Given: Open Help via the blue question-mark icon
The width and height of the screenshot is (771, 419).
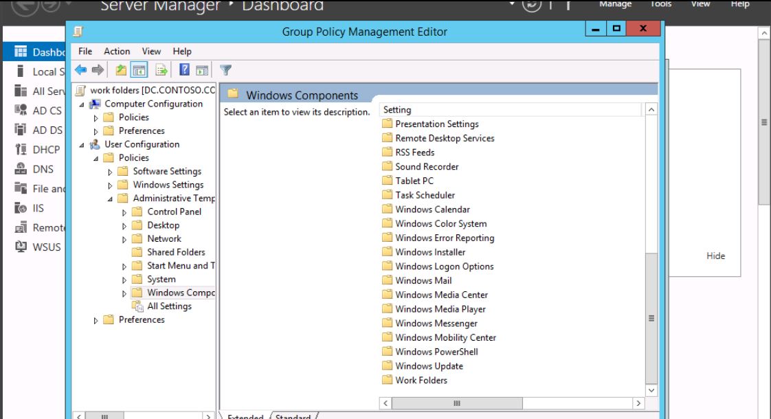Looking at the screenshot, I should (184, 70).
